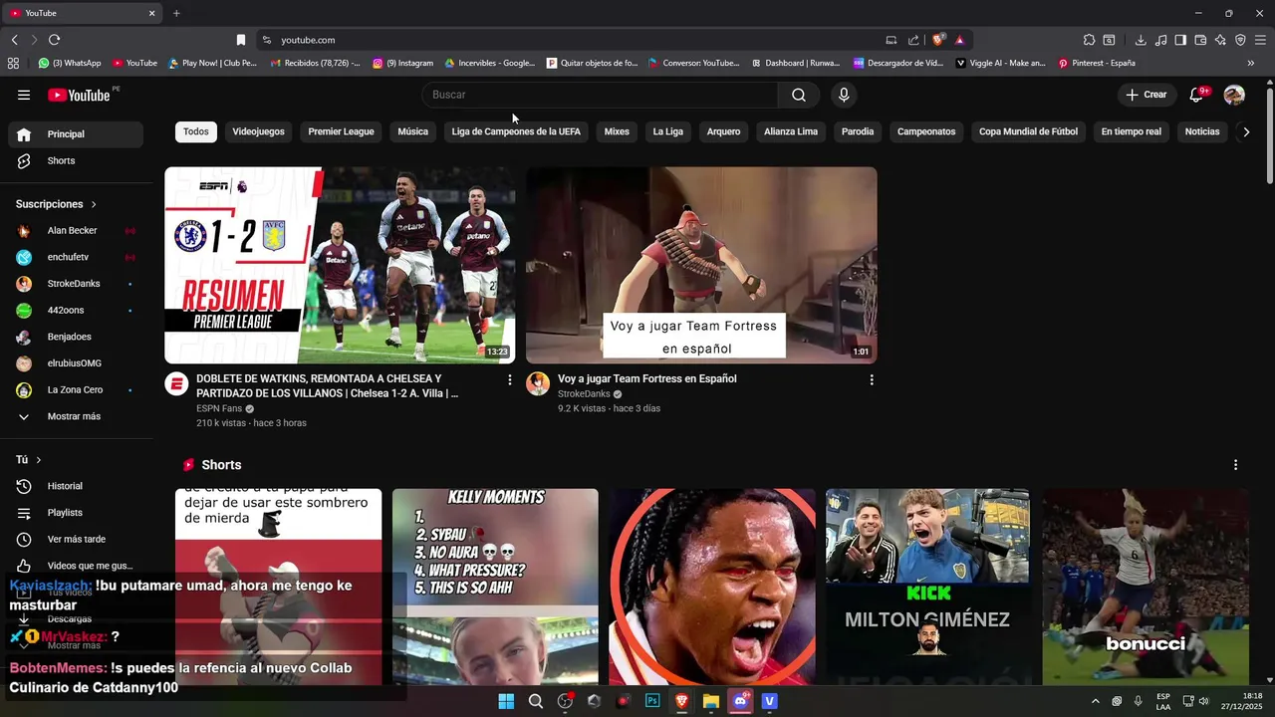Click the page vertical scrollbar
Image resolution: width=1275 pixels, height=717 pixels.
[1269, 134]
